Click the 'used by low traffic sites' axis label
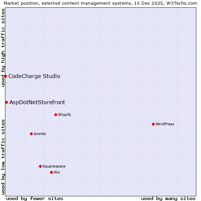Viewport: 201px width, 201px height. click(3, 157)
